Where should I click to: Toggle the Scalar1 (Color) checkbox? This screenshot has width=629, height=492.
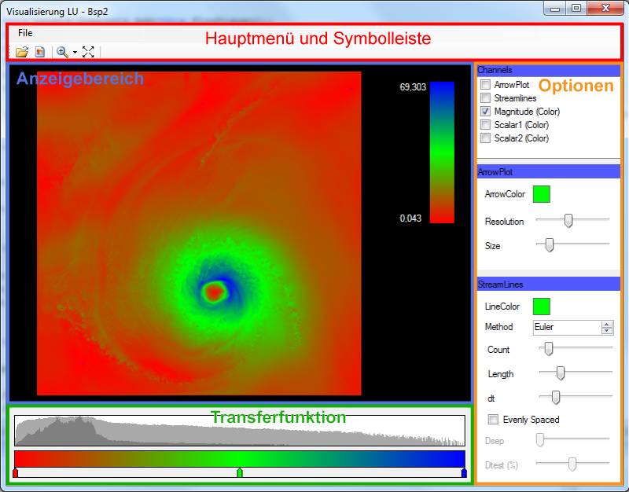coord(486,125)
